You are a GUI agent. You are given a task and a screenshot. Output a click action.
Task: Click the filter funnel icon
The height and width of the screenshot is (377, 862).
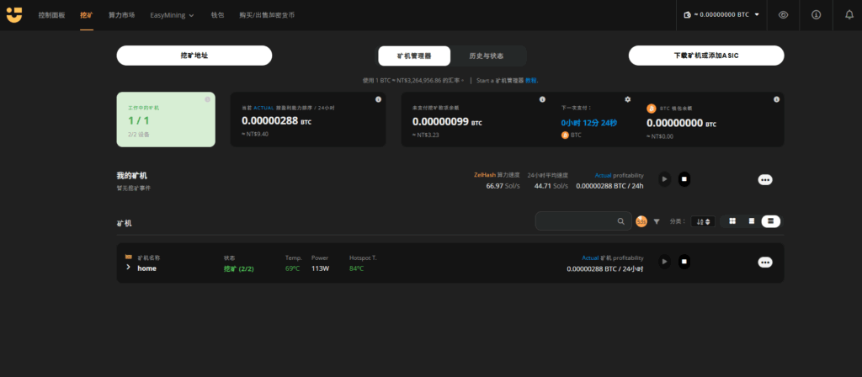click(657, 221)
